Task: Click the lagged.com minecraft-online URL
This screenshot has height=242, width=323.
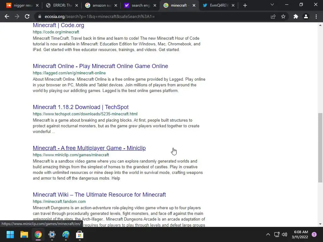Action: pyautogui.click(x=69, y=73)
